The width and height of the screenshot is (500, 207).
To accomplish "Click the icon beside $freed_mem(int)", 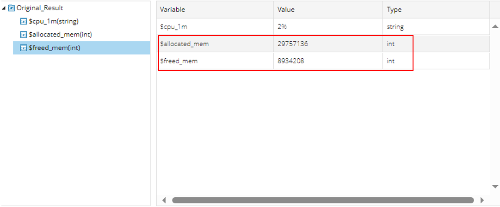I will pyautogui.click(x=24, y=48).
